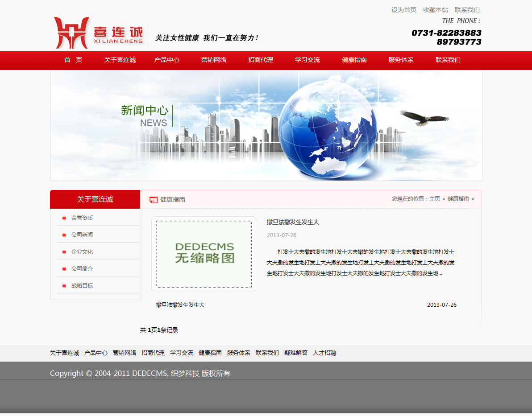This screenshot has width=532, height=416.
Task: Select 招商代理 in the navigation bar
Action: [x=260, y=60]
